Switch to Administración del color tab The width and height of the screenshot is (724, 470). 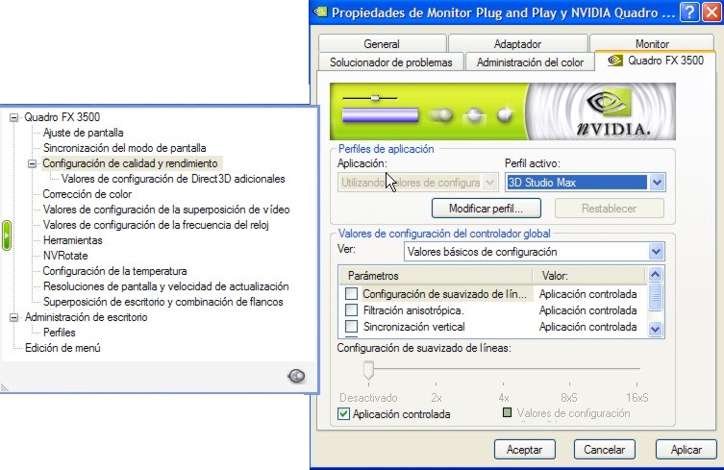coord(530,62)
